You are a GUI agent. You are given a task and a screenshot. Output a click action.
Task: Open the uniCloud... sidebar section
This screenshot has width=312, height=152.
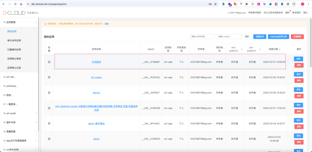(19, 86)
